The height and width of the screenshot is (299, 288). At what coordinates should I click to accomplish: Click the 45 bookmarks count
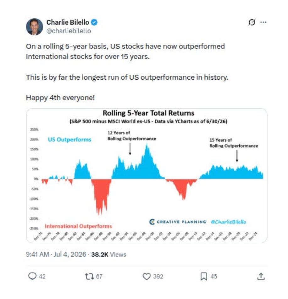[214, 277]
